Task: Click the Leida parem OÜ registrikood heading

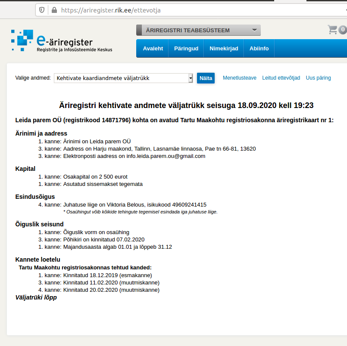Action: coord(175,120)
